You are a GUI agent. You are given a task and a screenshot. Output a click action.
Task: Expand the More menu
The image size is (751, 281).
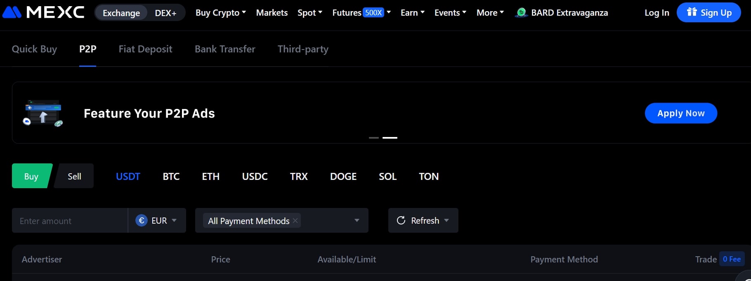pos(490,13)
